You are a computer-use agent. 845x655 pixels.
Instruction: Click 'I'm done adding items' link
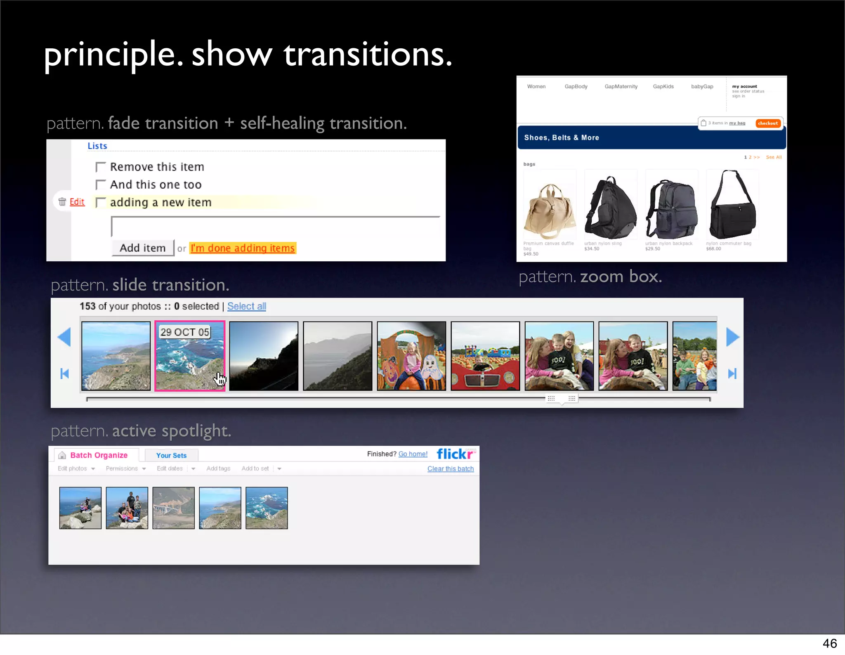(x=243, y=248)
